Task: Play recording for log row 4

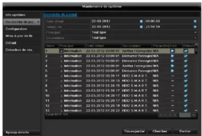Action: tap(172, 66)
